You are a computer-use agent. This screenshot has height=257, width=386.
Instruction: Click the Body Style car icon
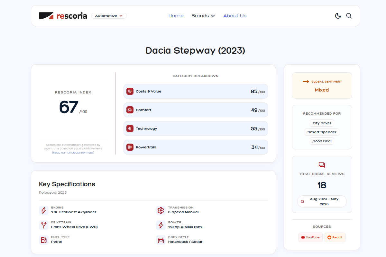(161, 240)
